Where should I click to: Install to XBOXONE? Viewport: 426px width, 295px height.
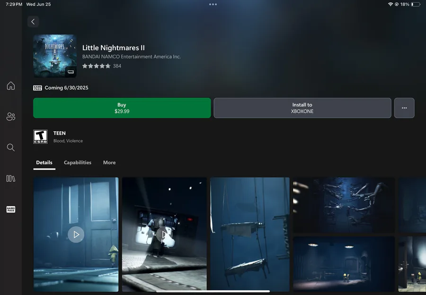[302, 108]
